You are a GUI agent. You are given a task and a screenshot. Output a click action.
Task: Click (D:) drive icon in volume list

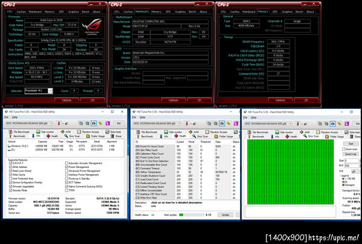tap(9, 149)
